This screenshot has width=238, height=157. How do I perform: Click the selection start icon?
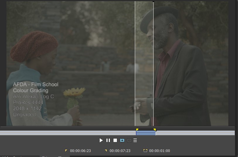(66, 151)
